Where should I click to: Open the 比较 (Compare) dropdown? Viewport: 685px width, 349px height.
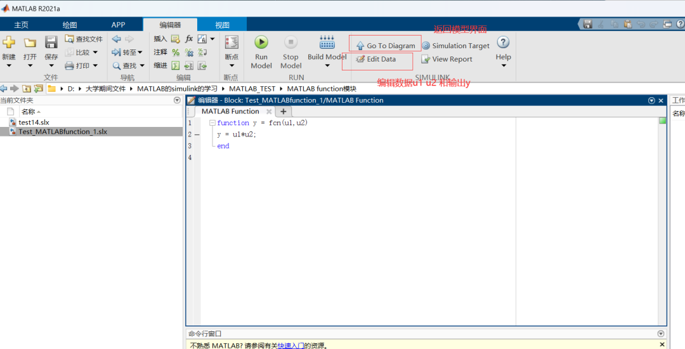click(82, 53)
